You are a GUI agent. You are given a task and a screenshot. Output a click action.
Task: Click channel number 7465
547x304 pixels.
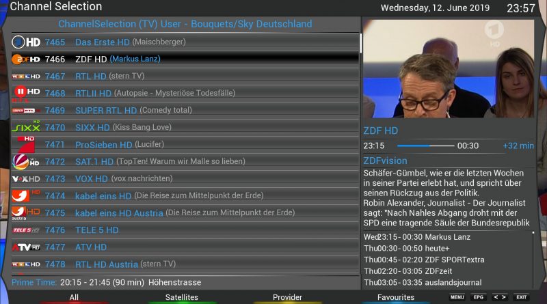[x=55, y=42]
